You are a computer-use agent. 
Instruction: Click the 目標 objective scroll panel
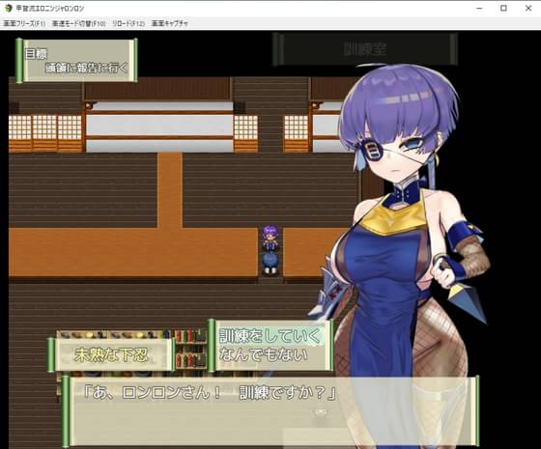76,60
